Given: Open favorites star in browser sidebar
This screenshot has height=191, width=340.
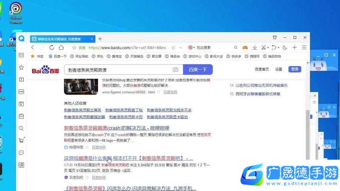Looking at the screenshot, I should [x=21, y=67].
